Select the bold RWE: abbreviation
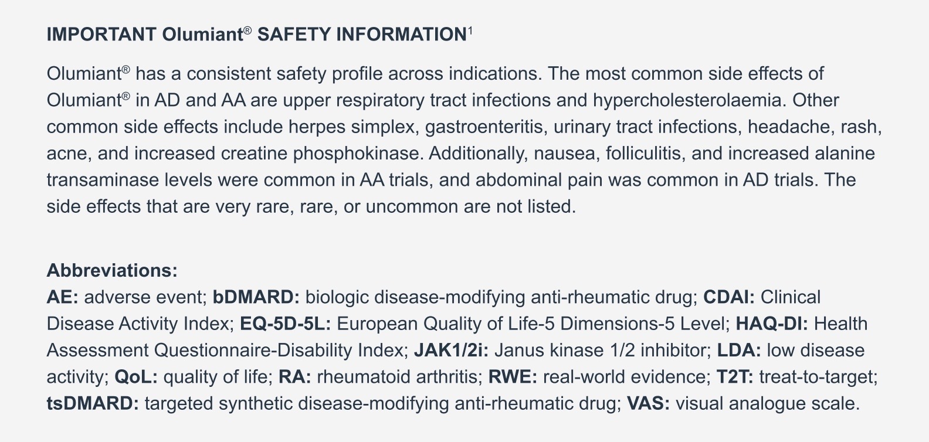929x442 pixels. click(x=513, y=377)
